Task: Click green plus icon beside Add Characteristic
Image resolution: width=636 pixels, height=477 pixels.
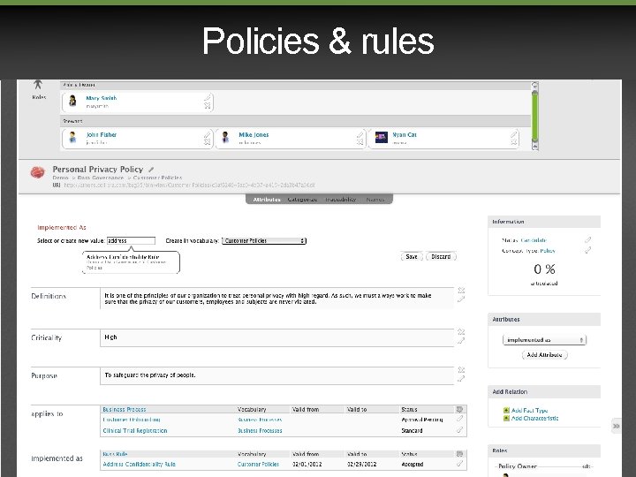Action: 506,418
